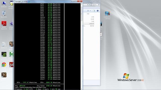The image size is (161, 90).
Task: Minimize the Explorer window behind console
Action: 90,1
